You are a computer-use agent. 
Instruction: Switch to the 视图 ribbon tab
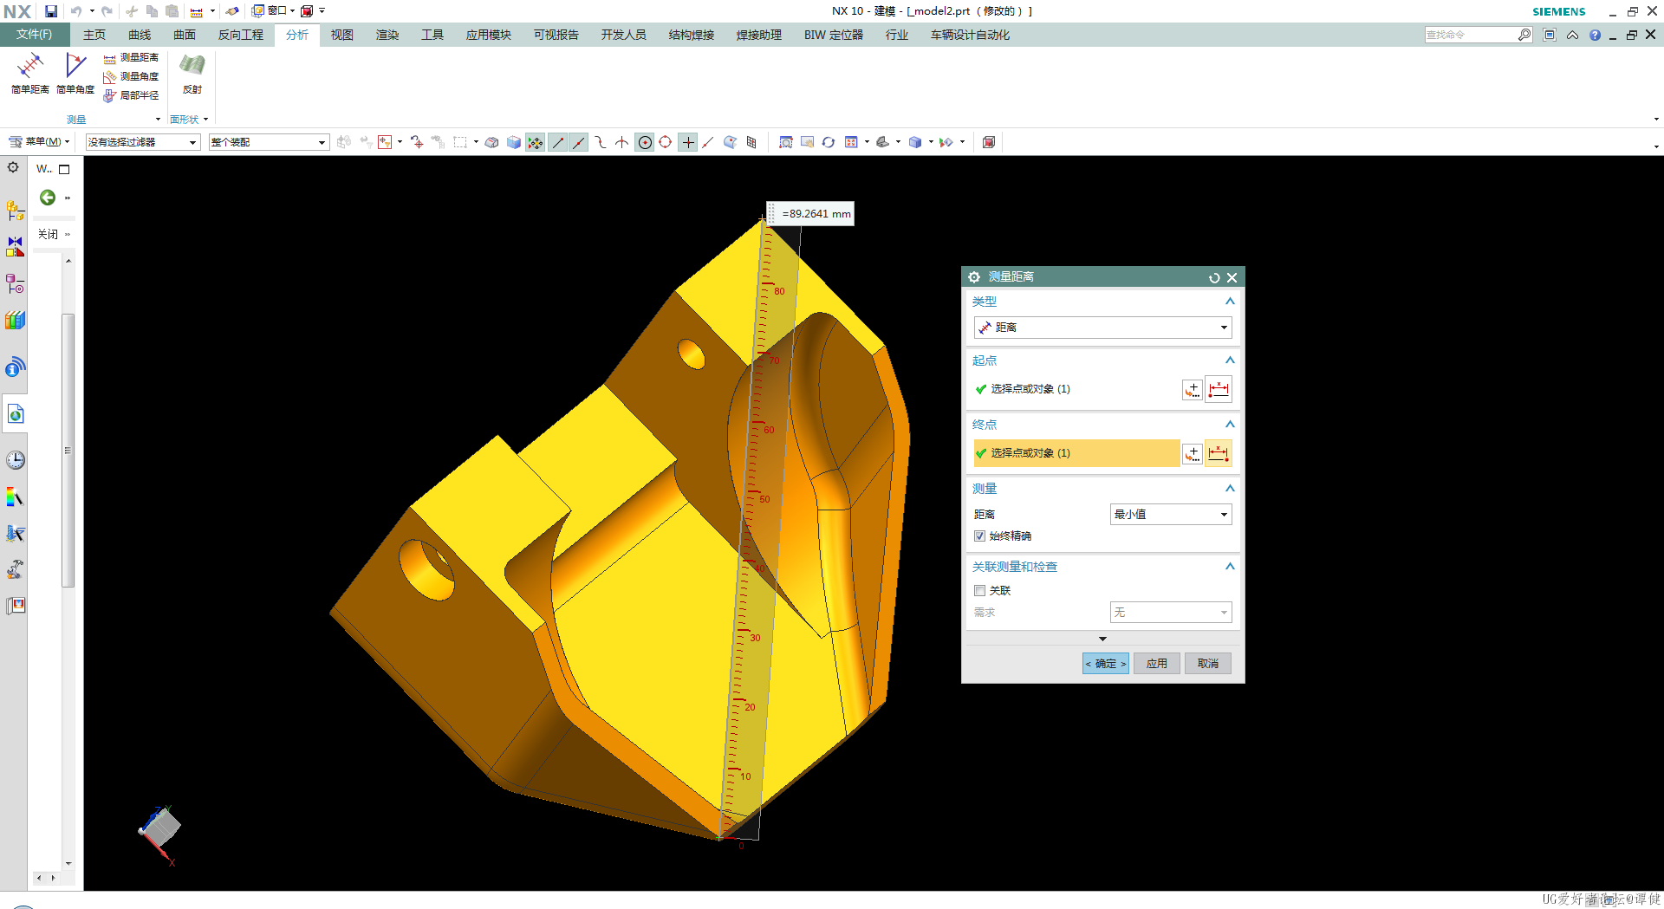click(342, 35)
